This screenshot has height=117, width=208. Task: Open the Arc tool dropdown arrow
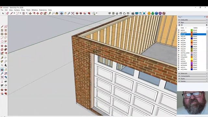coord(20,13)
